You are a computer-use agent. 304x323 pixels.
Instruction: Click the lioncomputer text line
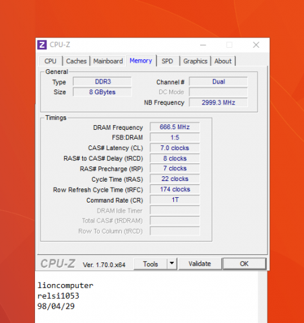(65, 285)
